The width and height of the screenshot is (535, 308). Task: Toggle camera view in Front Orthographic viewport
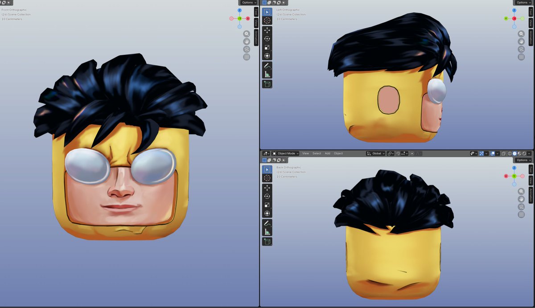[x=247, y=49]
